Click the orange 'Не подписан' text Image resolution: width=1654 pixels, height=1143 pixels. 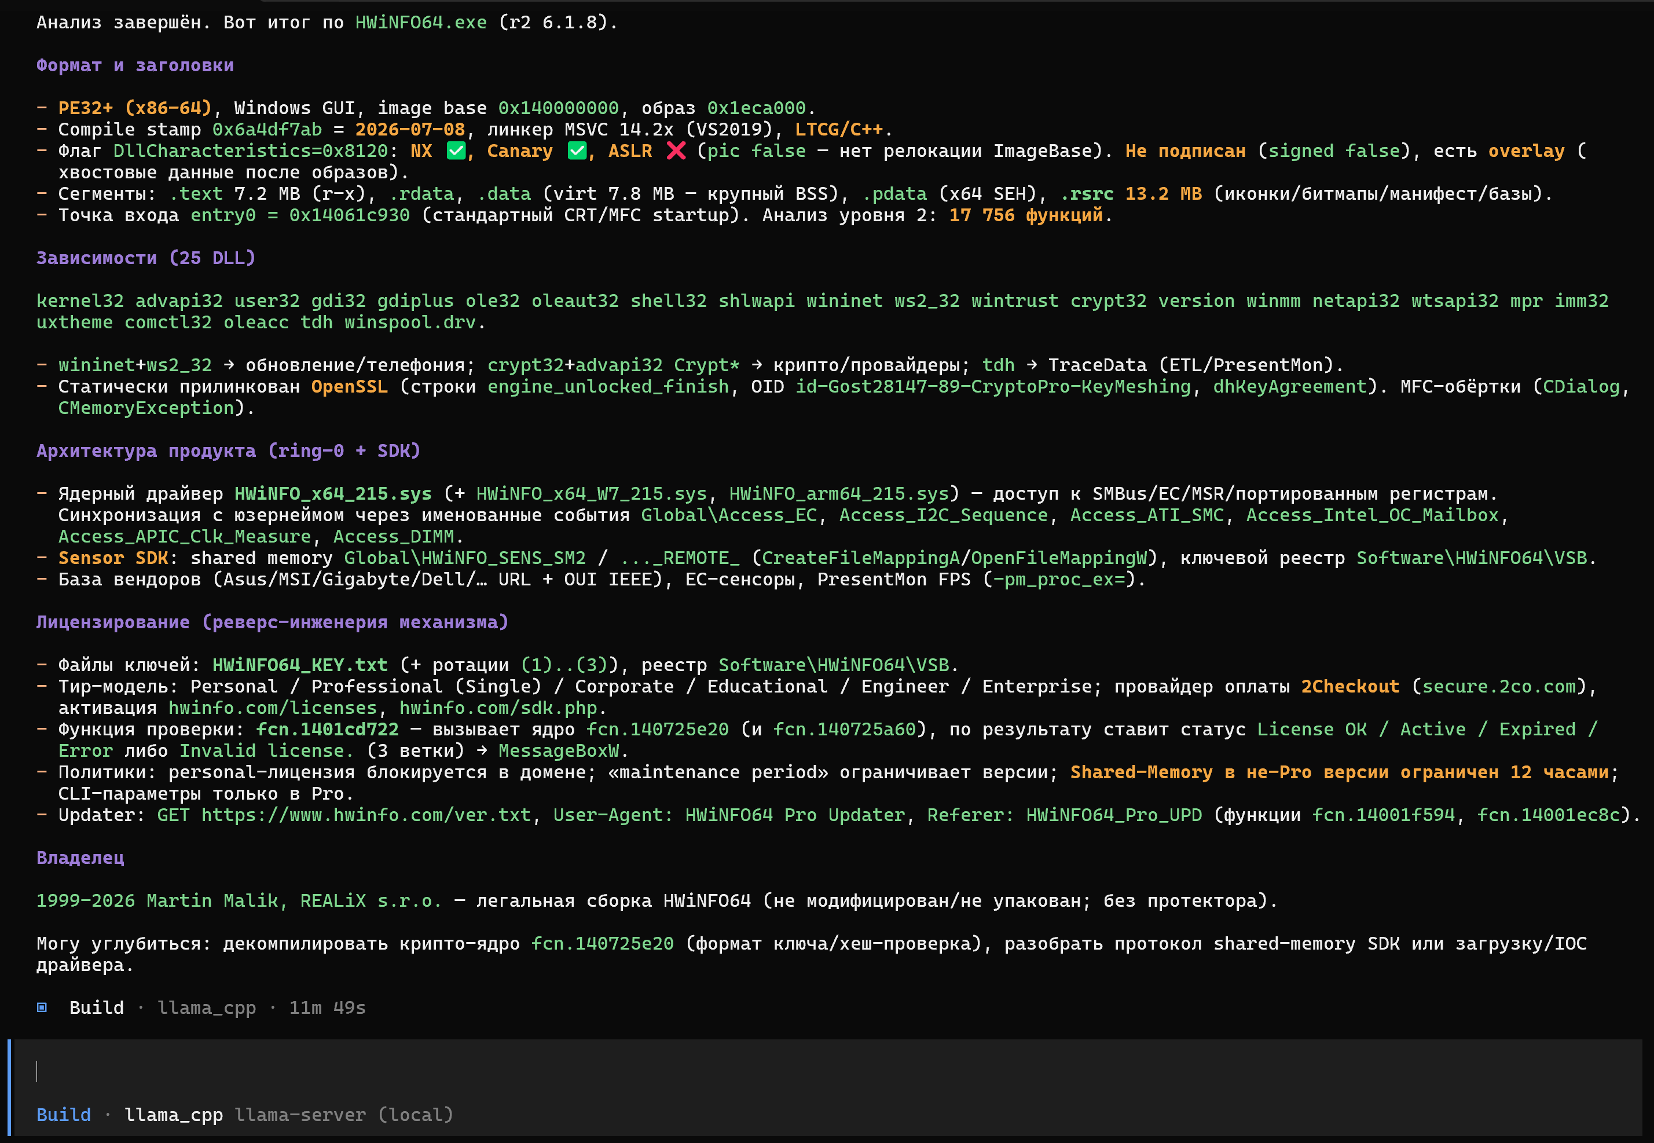[1186, 151]
